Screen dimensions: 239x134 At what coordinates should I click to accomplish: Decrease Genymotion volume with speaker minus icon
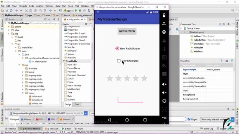pos(164,93)
